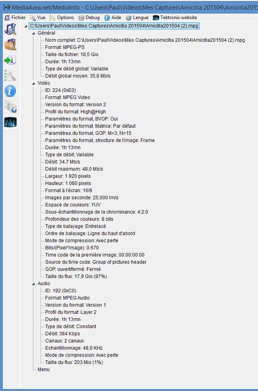258x391 pixels.
Task: Select 'Débit: 384 Kbps' row
Action: pos(62,334)
